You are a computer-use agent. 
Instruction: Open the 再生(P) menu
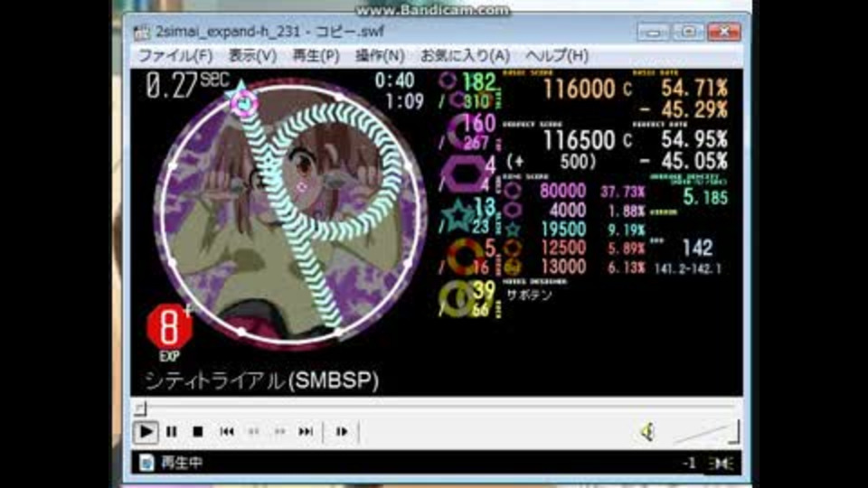[316, 55]
